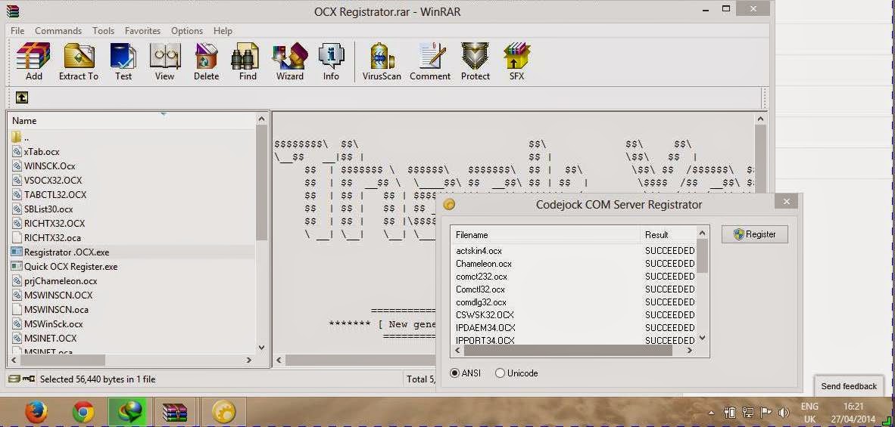Select the Unicode radio button
This screenshot has width=895, height=427.
point(500,373)
